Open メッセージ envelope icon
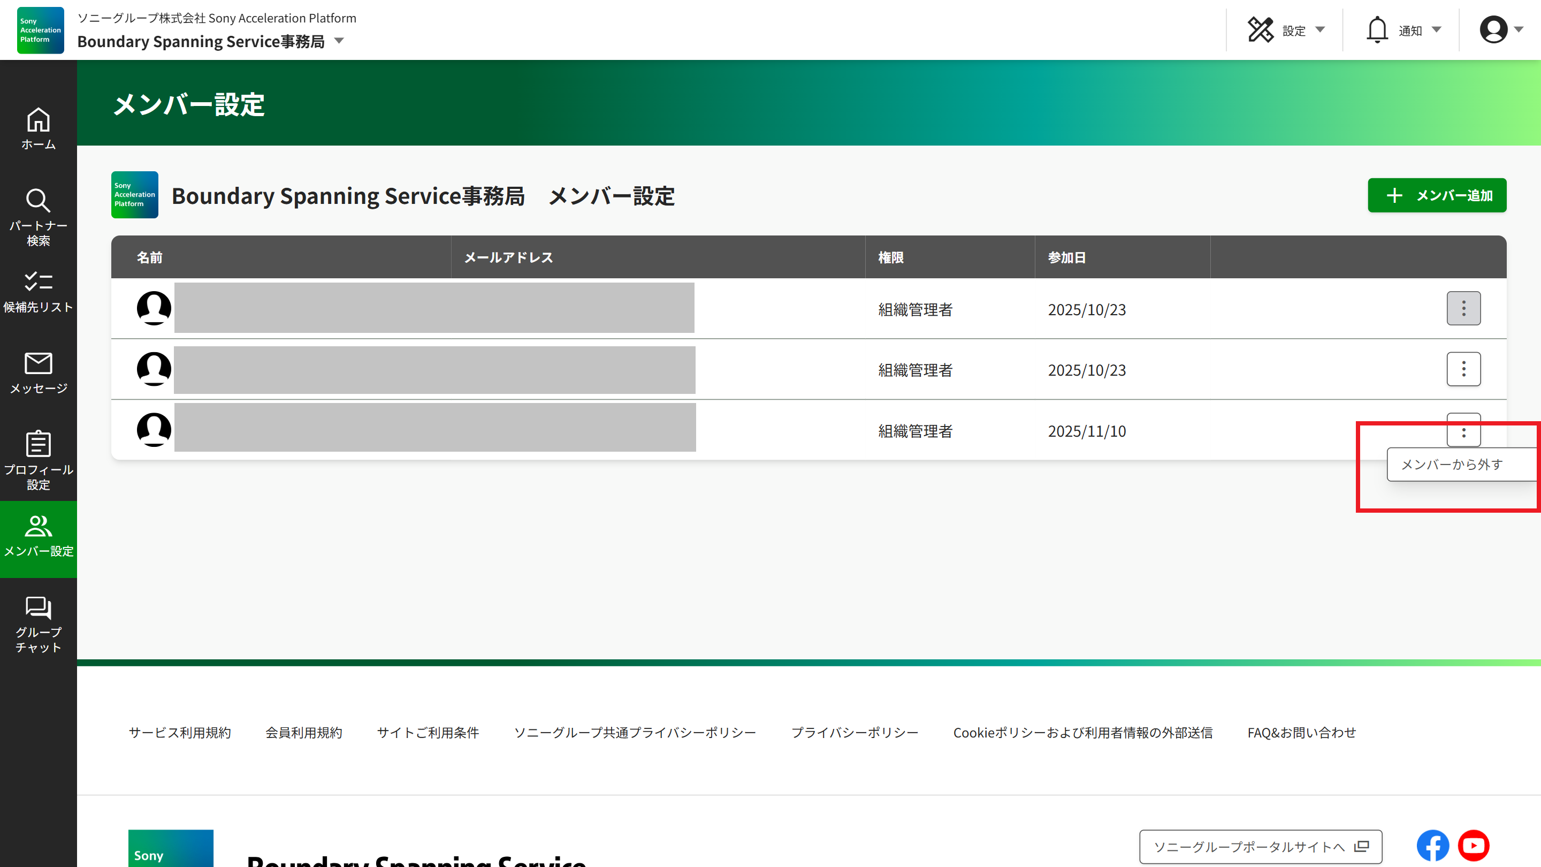 click(39, 372)
